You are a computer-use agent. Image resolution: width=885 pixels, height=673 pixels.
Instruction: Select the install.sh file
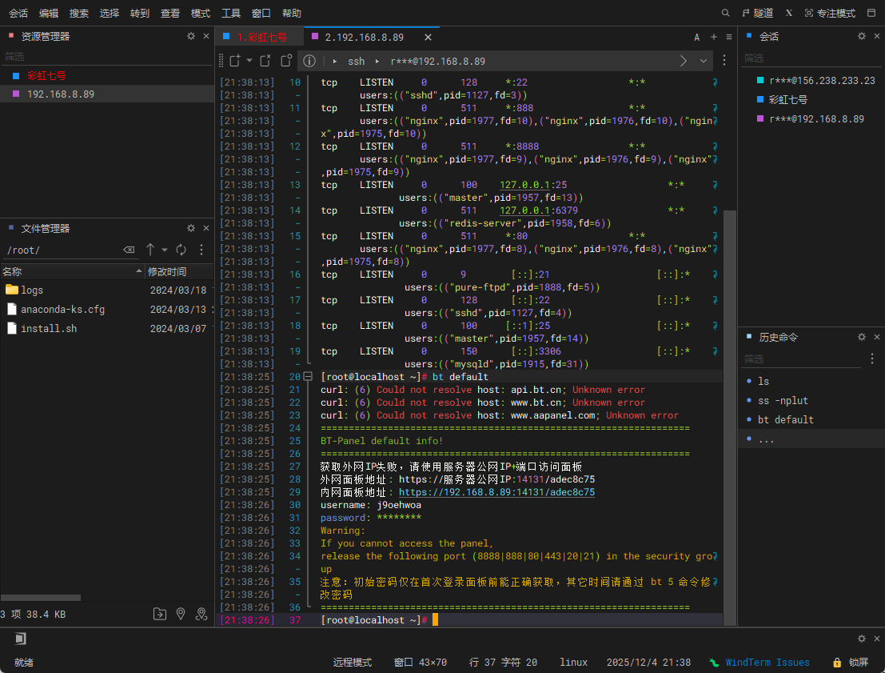49,328
